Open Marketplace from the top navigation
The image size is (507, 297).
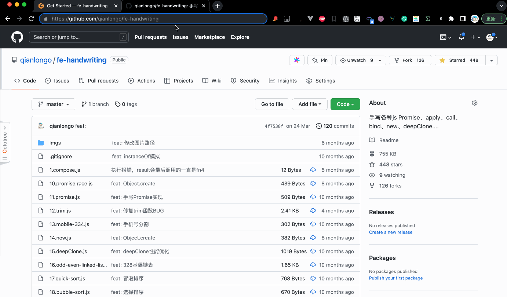[209, 37]
